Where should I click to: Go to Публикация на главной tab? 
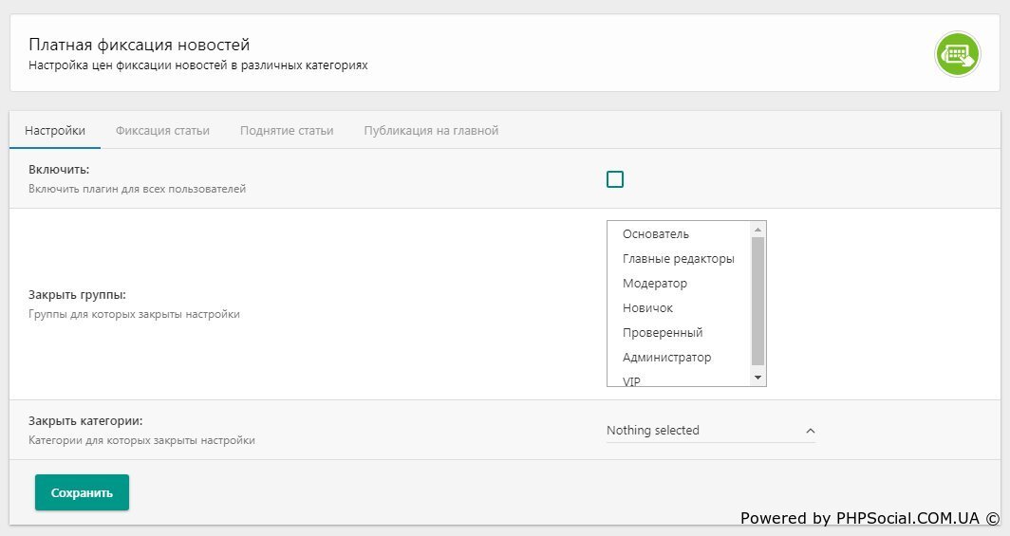(x=431, y=131)
